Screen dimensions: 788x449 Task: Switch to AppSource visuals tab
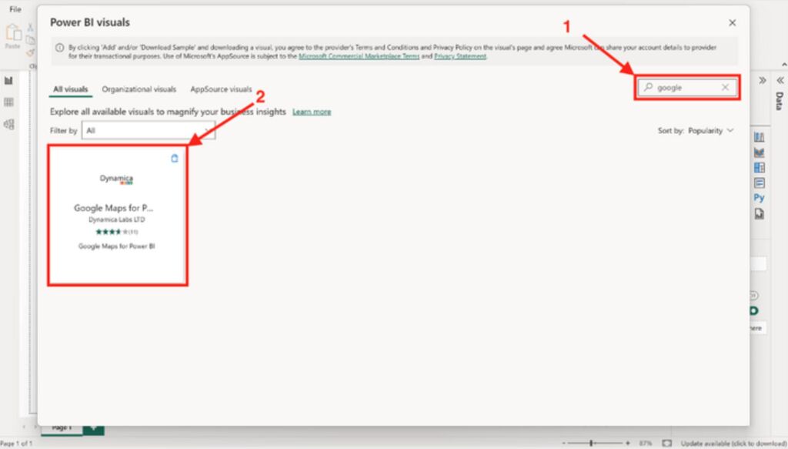click(221, 89)
